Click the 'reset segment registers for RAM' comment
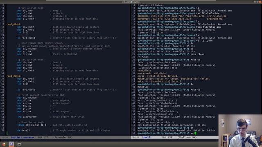Viewport: 262px width, 147px height. 41,95
